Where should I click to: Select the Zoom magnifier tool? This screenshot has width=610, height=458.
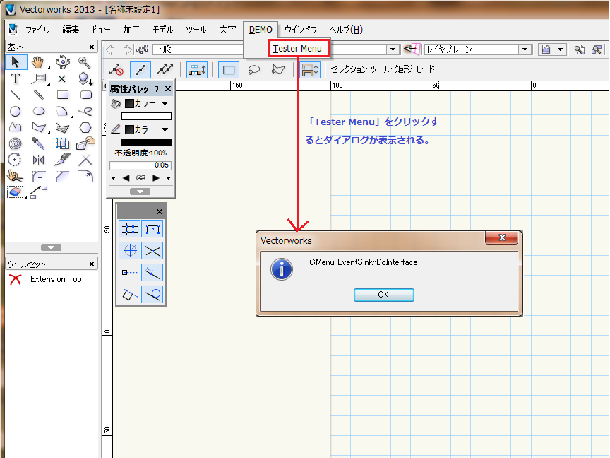[85, 62]
